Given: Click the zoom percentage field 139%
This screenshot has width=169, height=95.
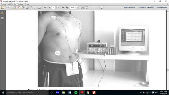Looking at the screenshot, I should click(73, 8).
